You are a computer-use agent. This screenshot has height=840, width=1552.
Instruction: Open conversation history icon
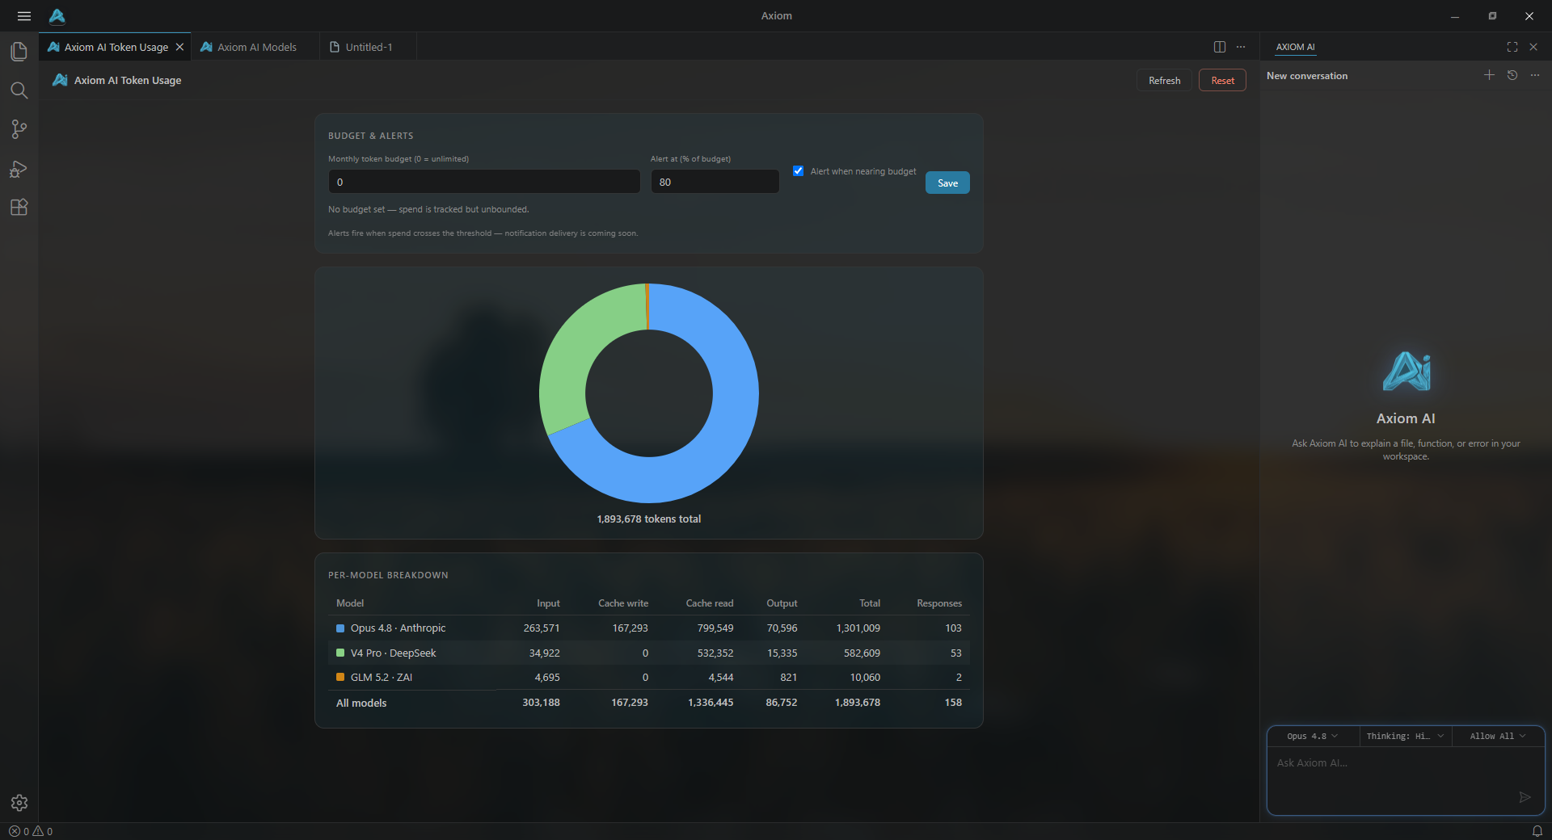1512,75
